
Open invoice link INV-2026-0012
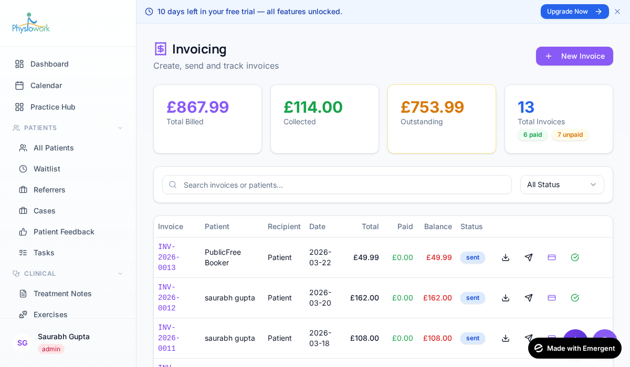pos(169,298)
